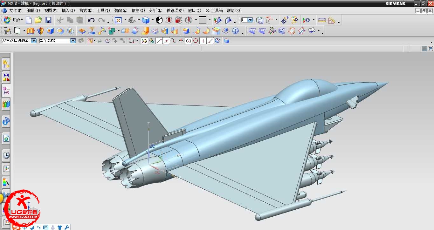This screenshot has height=230, width=434.
Task: Toggle the snap point on face option
Action: 218,41
